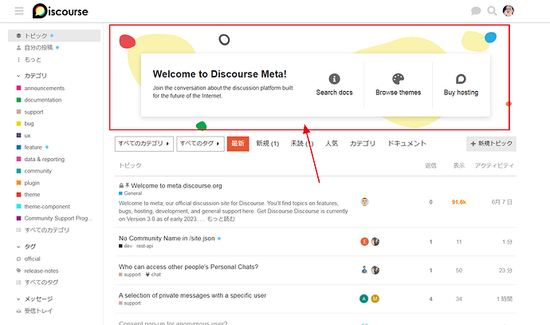Viewport: 550px width, 325px height.
Task: Open 受信トレイ inbox
Action: [38, 311]
